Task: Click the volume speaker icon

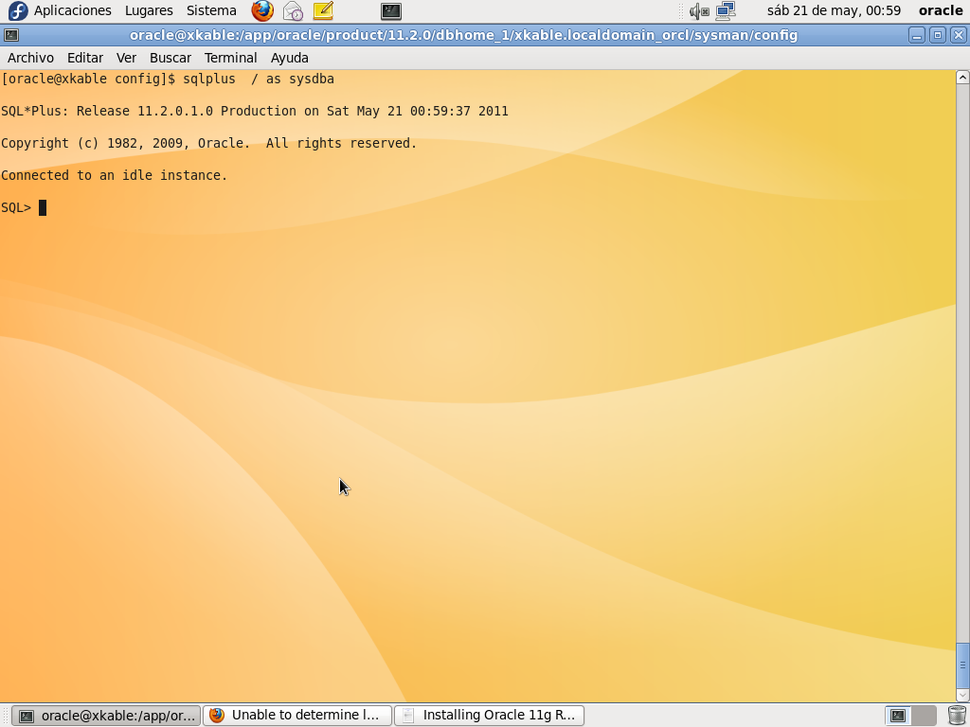Action: pyautogui.click(x=699, y=10)
